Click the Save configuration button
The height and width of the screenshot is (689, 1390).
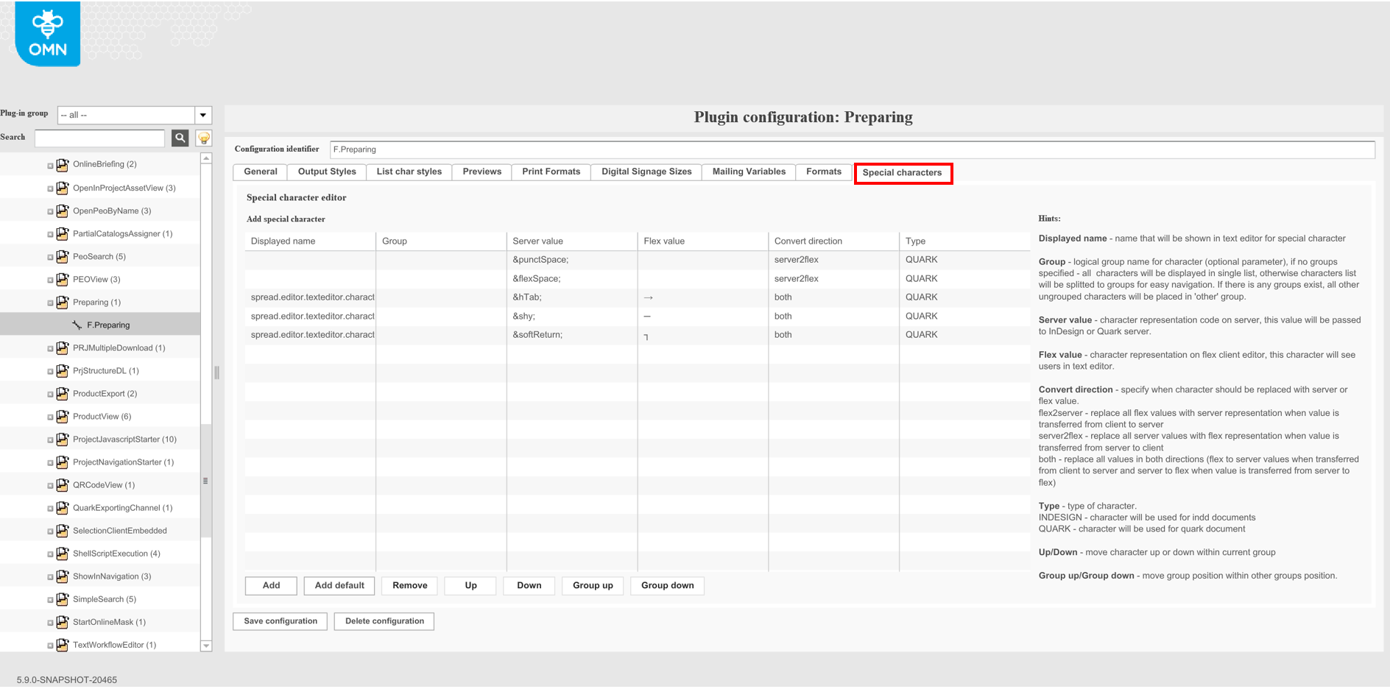[281, 621]
